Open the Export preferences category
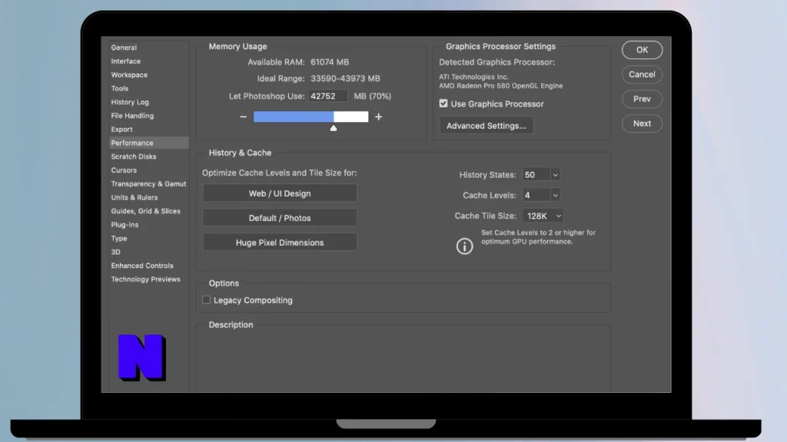Image resolution: width=787 pixels, height=442 pixels. pos(122,129)
